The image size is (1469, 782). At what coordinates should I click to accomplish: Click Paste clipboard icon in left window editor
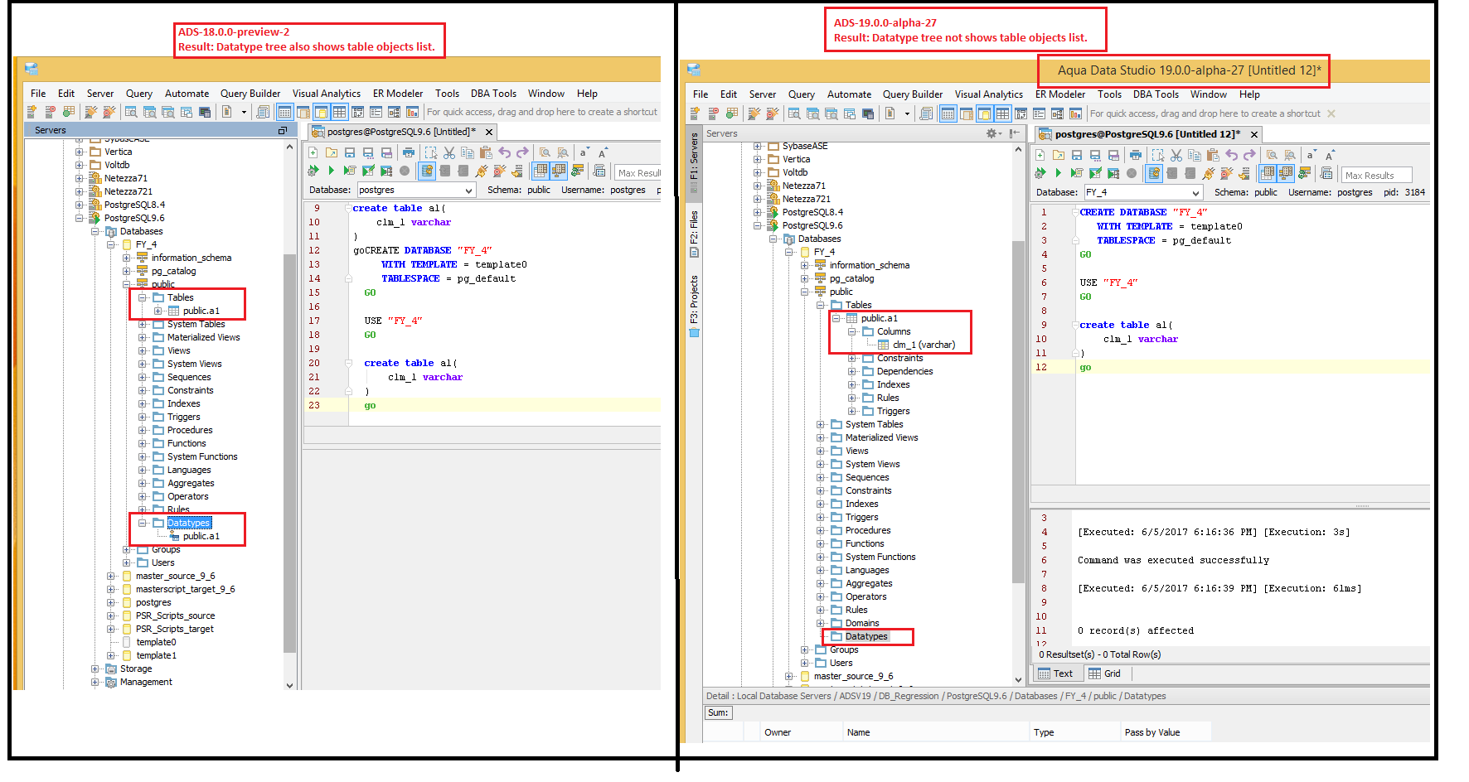(x=486, y=152)
